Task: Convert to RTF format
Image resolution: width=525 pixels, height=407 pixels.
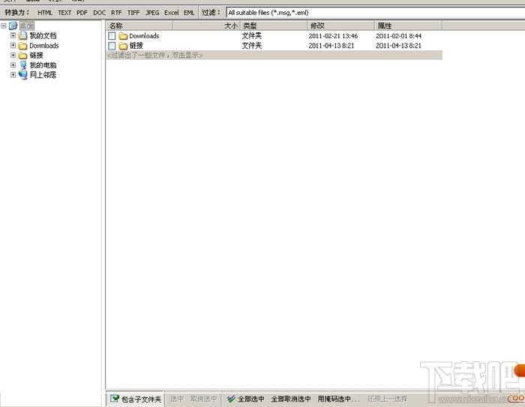Action: pyautogui.click(x=116, y=13)
